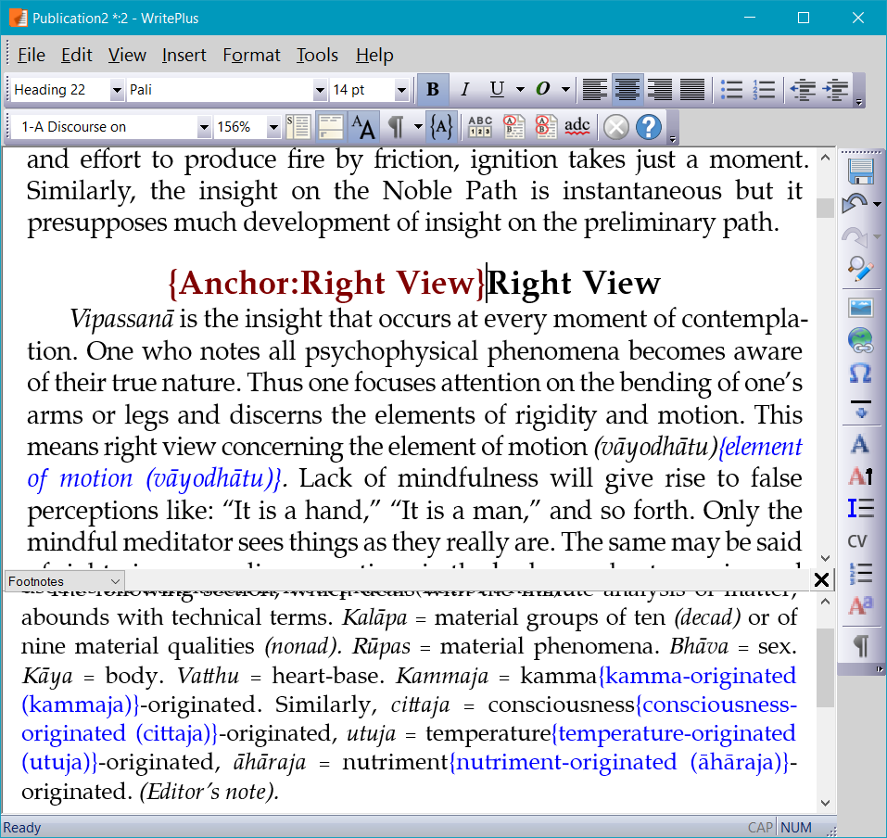Open the hyperlink globe icon

click(860, 339)
